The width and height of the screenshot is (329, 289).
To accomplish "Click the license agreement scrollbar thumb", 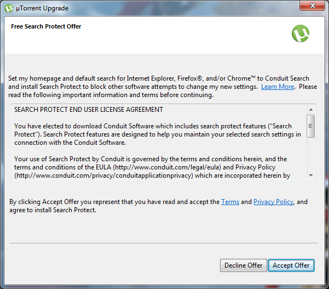I will click(x=310, y=126).
